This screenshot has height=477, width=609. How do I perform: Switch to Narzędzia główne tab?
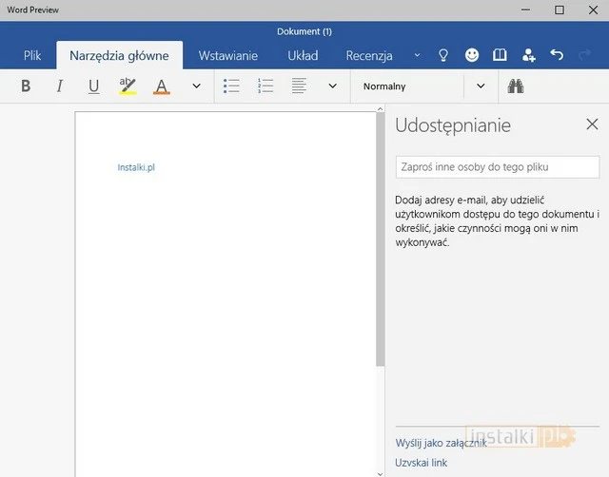coord(119,55)
